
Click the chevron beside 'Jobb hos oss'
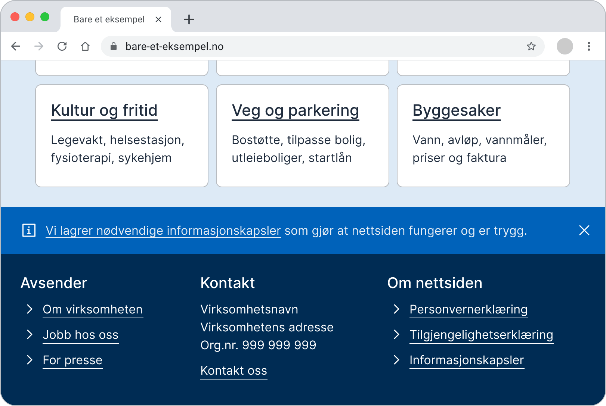[x=30, y=334]
